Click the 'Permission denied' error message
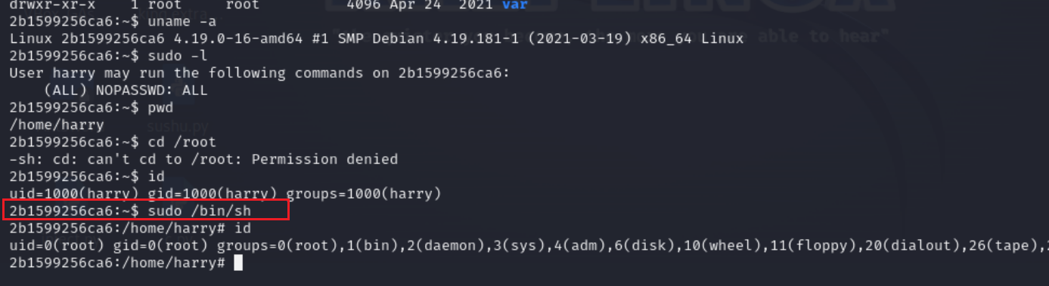 324,159
